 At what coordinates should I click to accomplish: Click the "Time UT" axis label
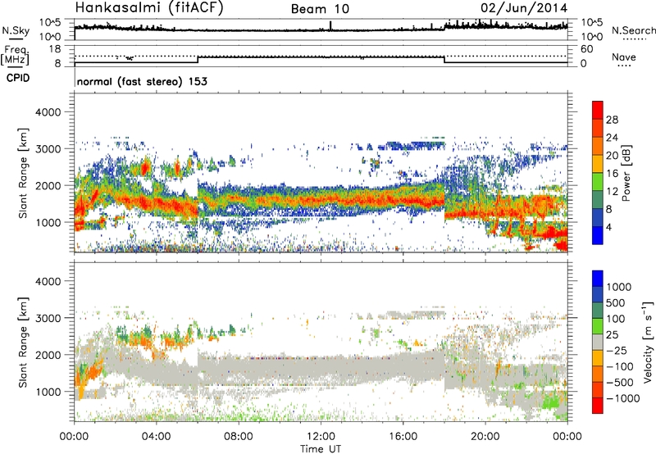321,449
